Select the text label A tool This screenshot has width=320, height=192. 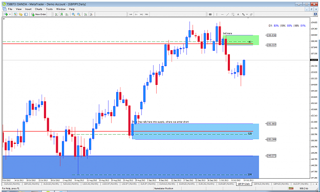238,14
